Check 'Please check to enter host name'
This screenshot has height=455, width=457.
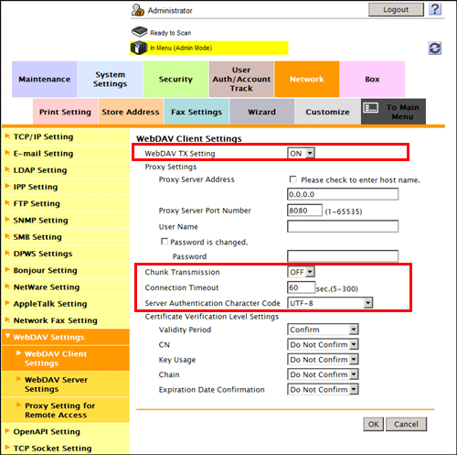292,179
